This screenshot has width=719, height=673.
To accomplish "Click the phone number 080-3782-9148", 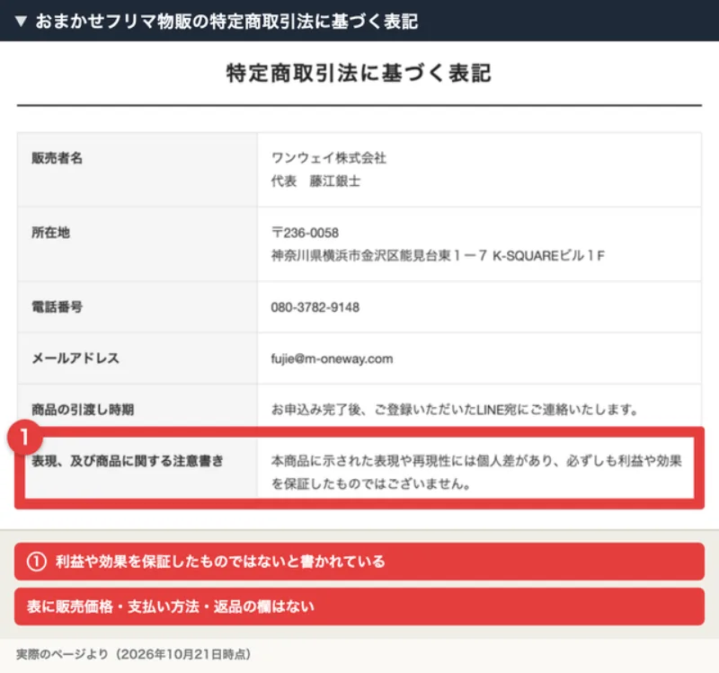I will pyautogui.click(x=315, y=307).
